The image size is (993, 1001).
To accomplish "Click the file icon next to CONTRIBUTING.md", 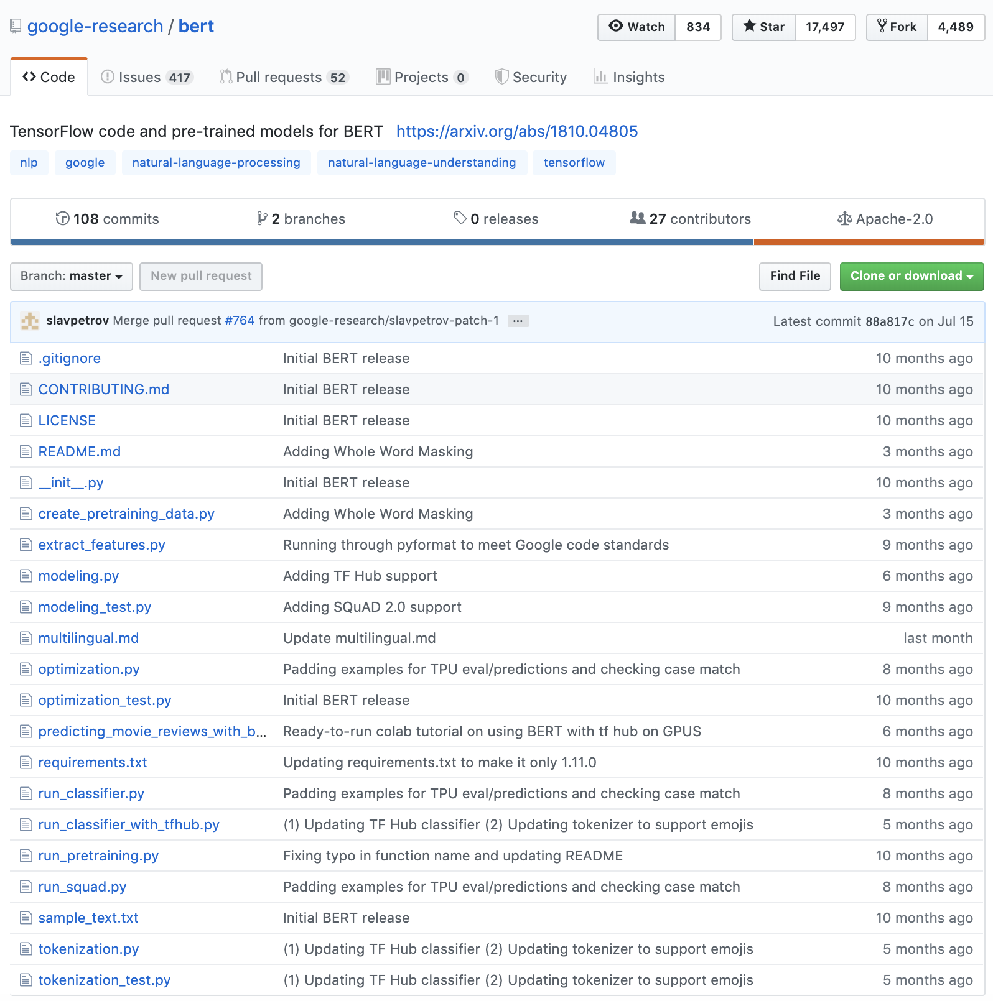I will [26, 389].
